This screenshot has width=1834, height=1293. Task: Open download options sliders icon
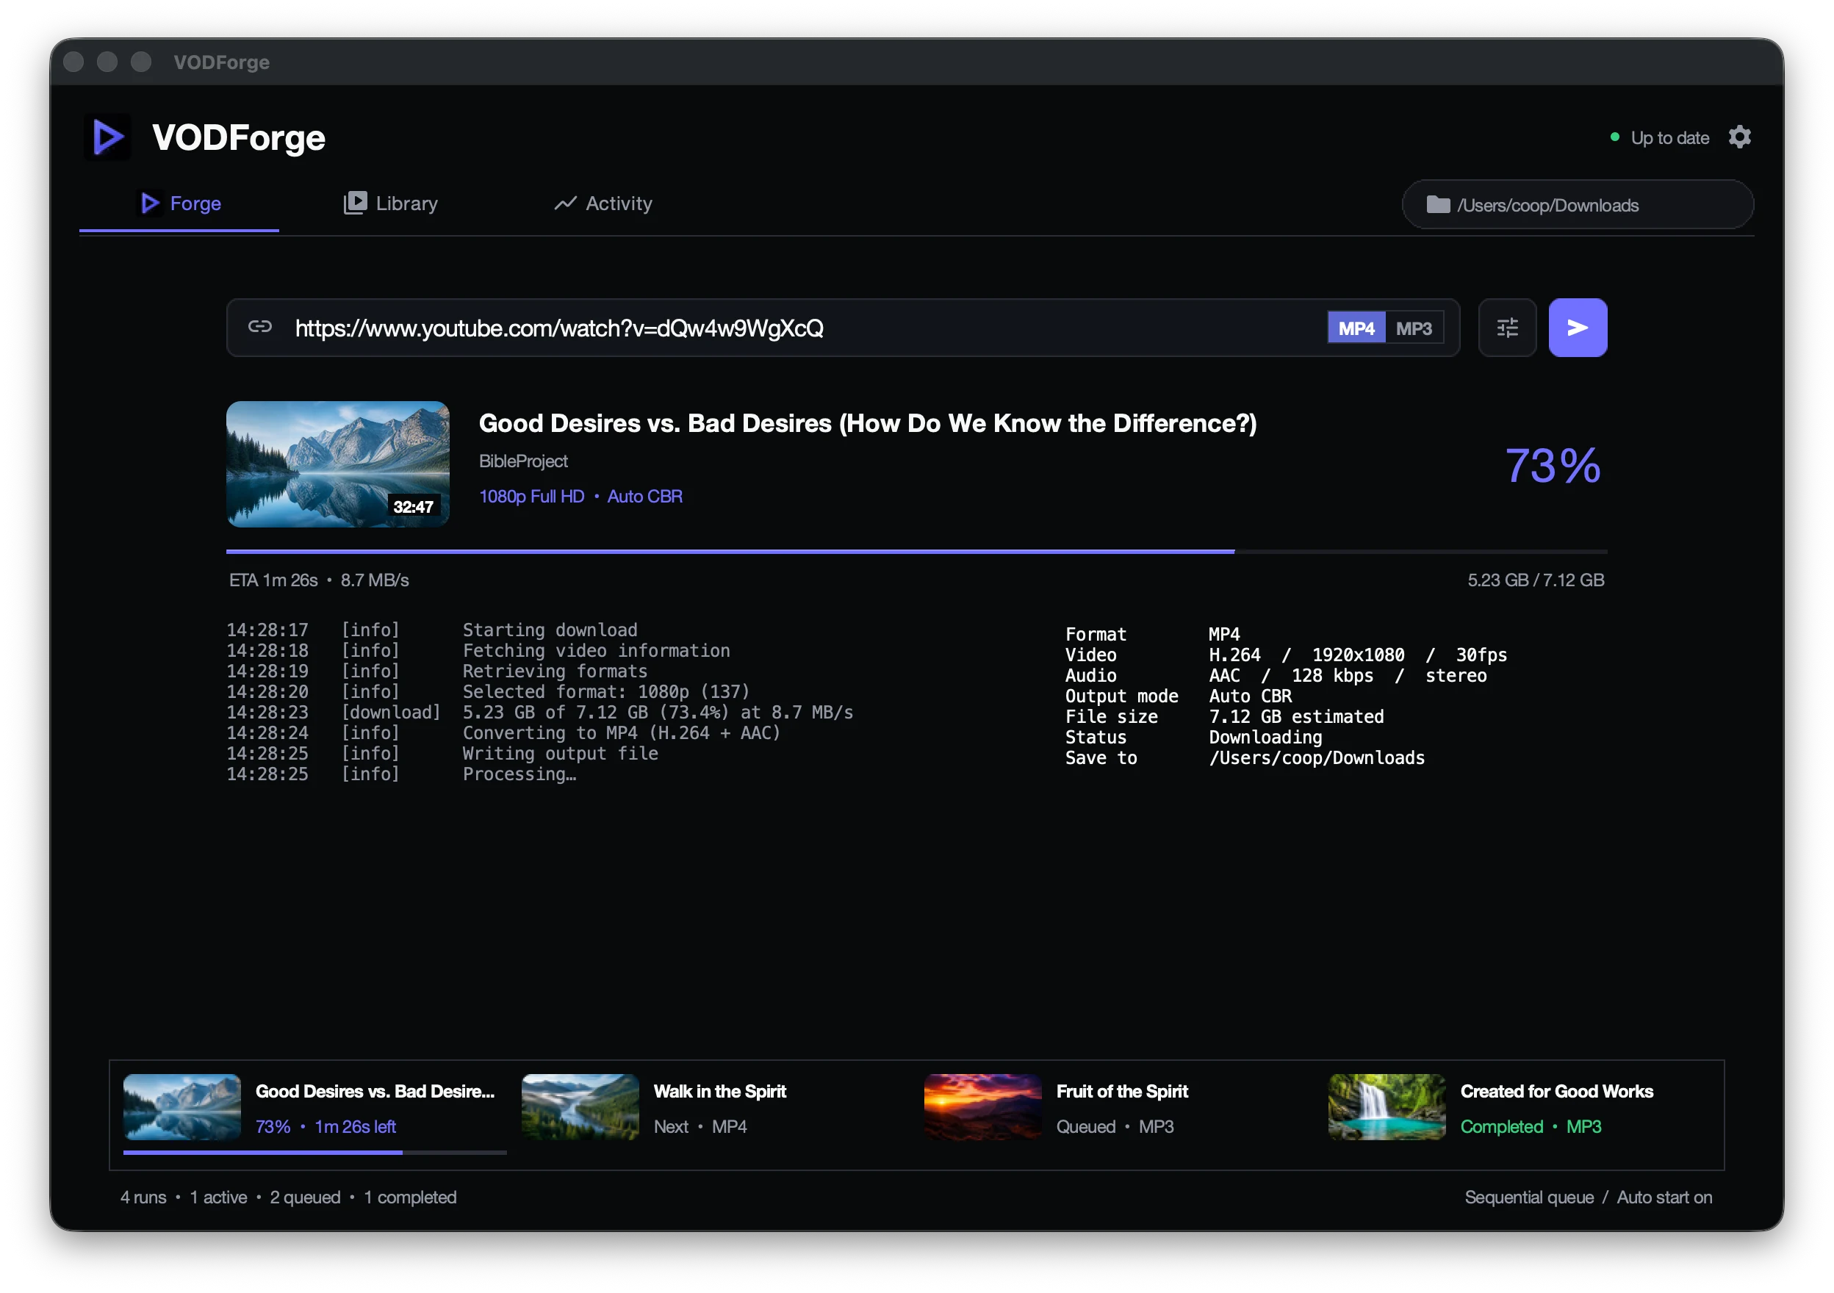pyautogui.click(x=1506, y=328)
